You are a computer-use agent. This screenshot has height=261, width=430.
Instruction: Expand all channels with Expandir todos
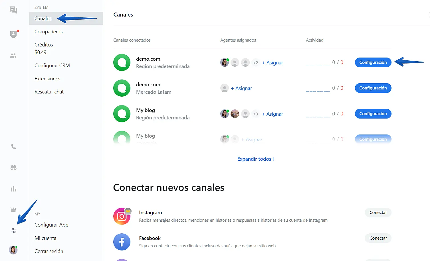pos(256,159)
